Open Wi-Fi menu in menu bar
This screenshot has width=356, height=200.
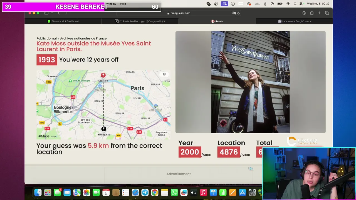pyautogui.click(x=288, y=4)
